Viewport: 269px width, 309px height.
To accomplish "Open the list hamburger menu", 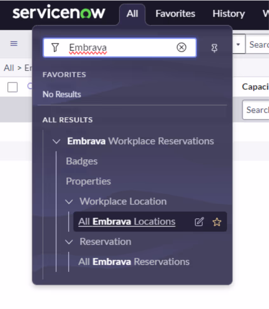I will tap(14, 43).
